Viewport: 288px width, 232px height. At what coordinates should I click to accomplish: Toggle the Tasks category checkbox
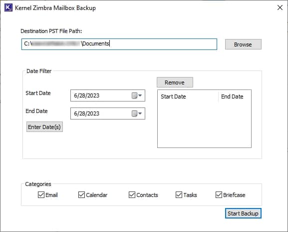coord(179,194)
